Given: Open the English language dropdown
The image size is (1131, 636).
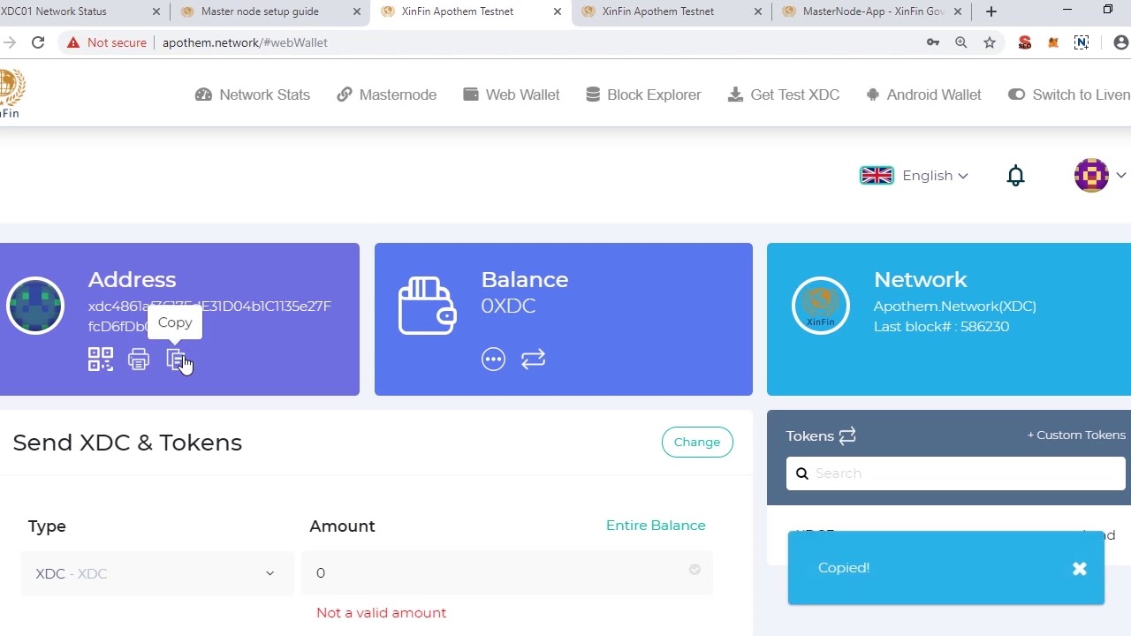Looking at the screenshot, I should [x=915, y=176].
